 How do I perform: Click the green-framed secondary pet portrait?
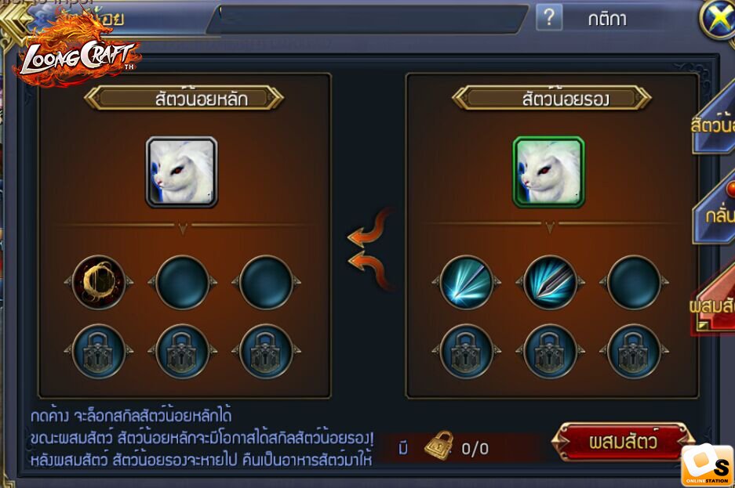tap(548, 172)
